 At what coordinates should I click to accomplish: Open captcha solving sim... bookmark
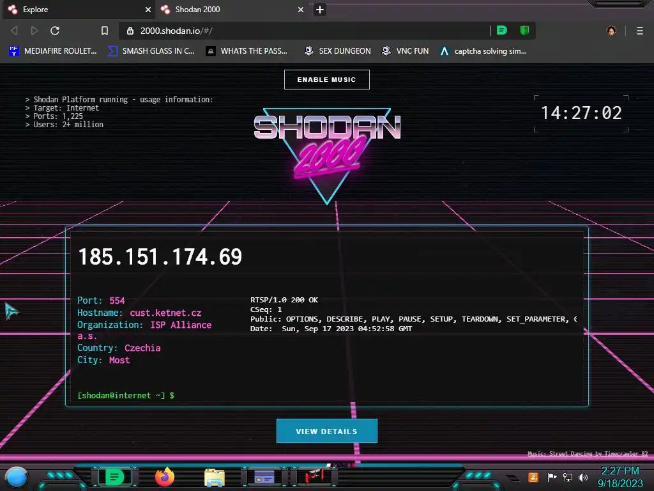483,51
